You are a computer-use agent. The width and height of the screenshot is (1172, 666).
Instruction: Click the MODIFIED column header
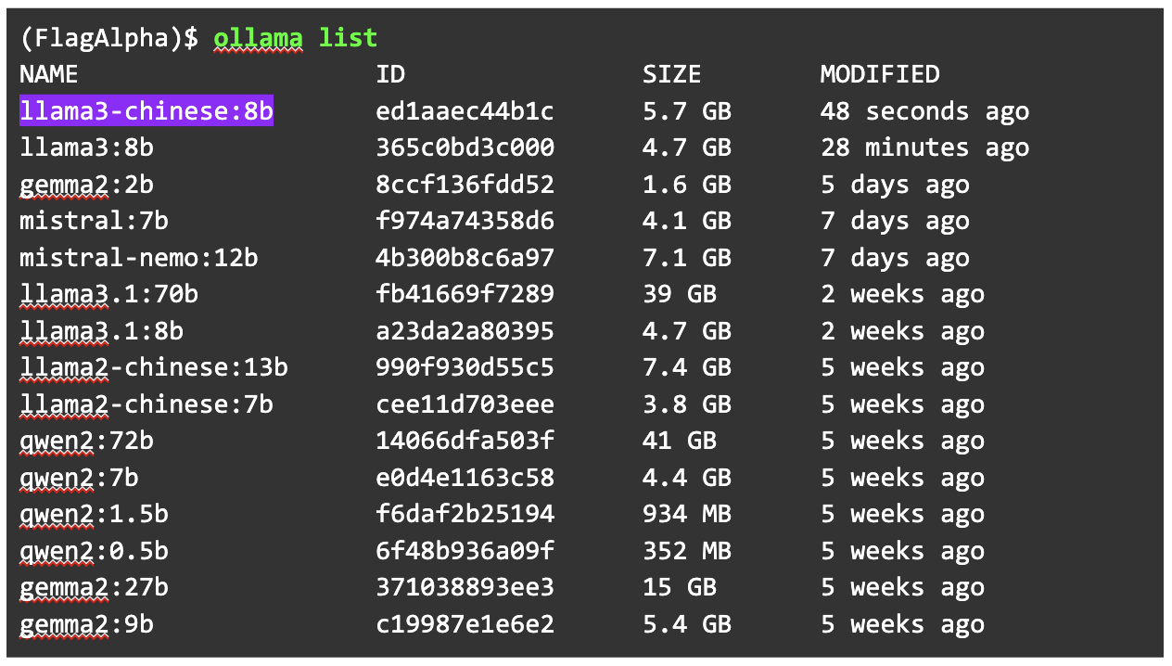(880, 74)
